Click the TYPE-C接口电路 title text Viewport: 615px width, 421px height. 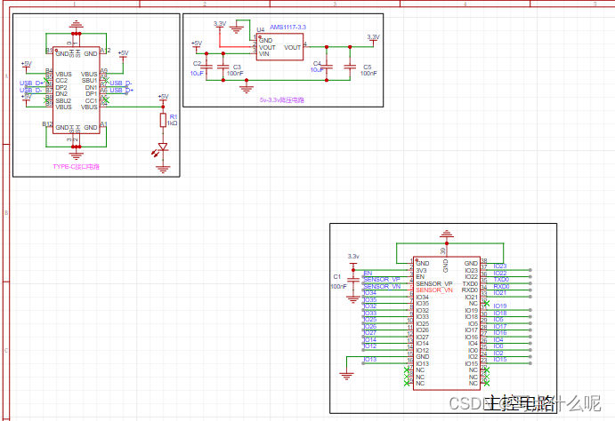click(76, 166)
